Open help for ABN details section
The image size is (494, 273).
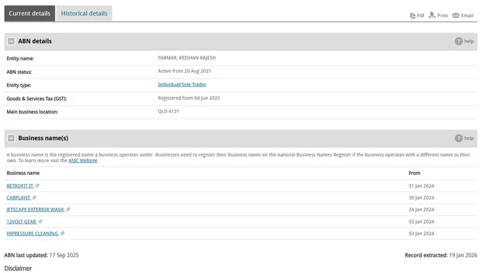click(x=464, y=41)
